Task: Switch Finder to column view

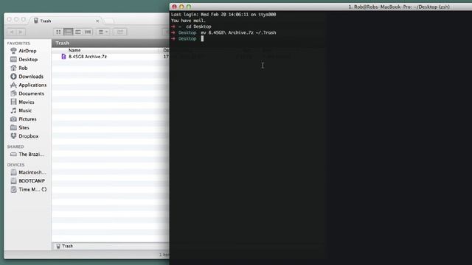Action: tap(78, 32)
